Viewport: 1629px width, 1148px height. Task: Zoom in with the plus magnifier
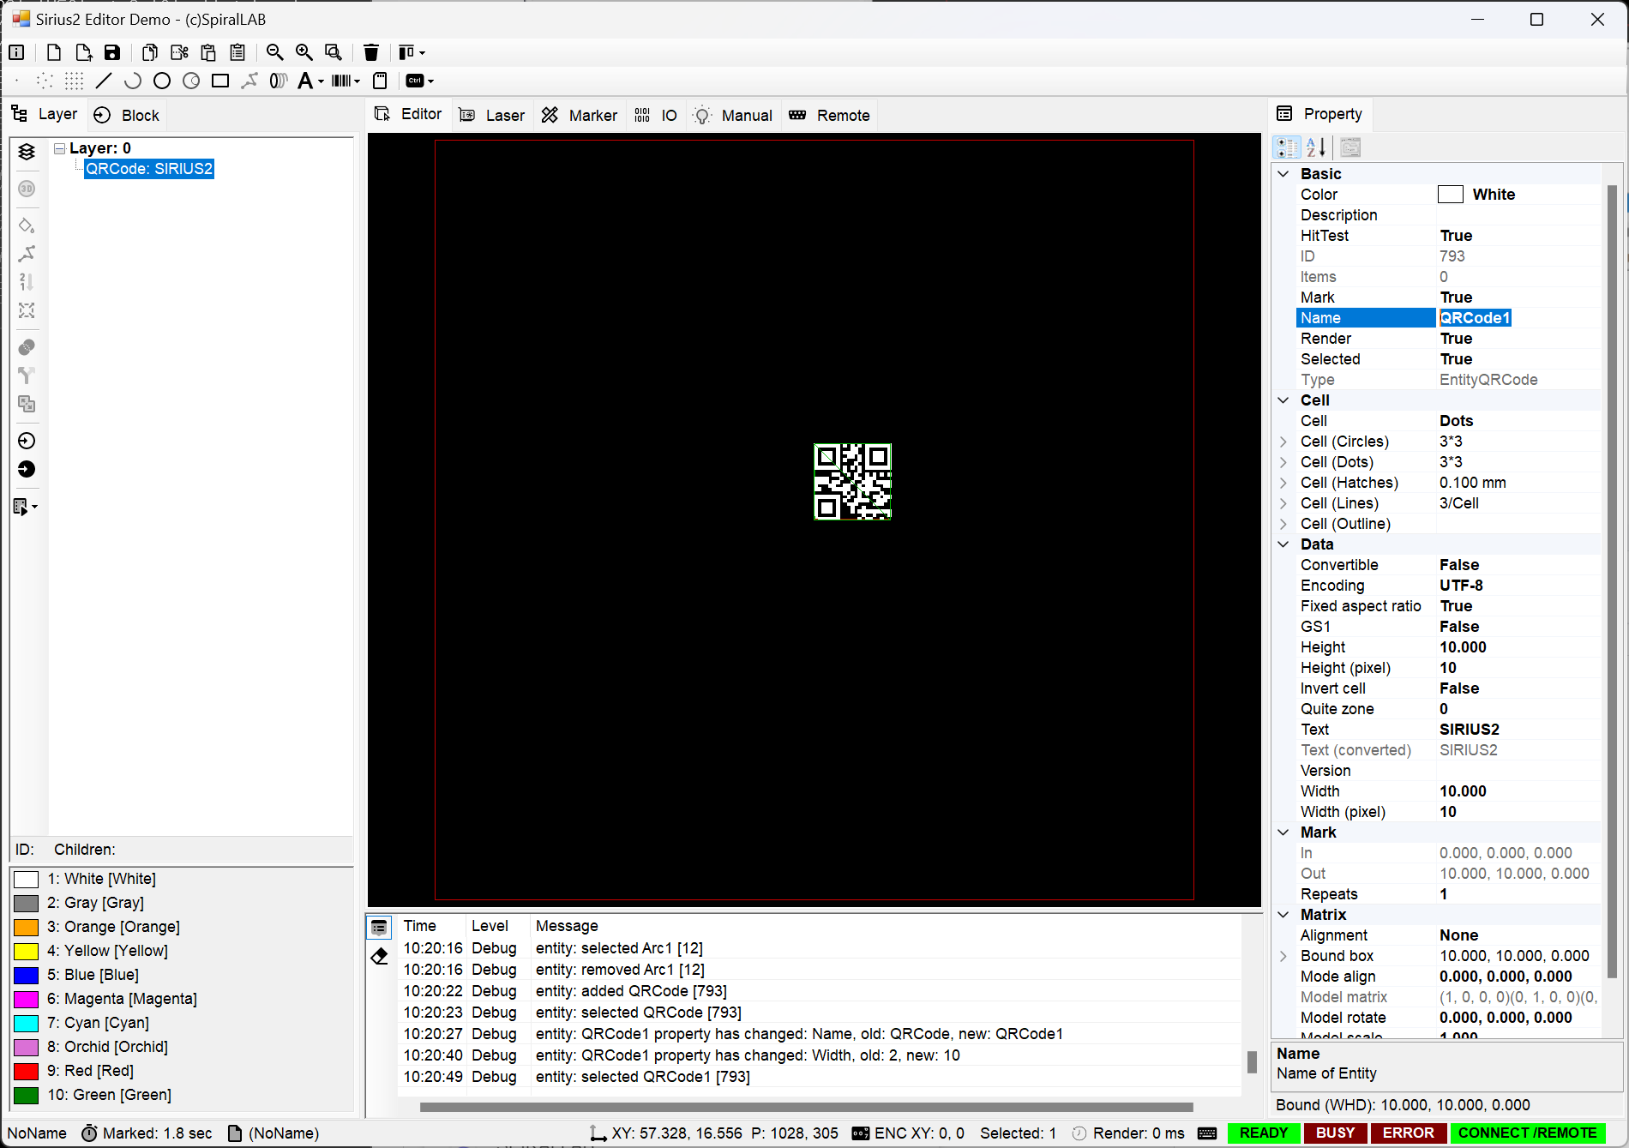[304, 52]
